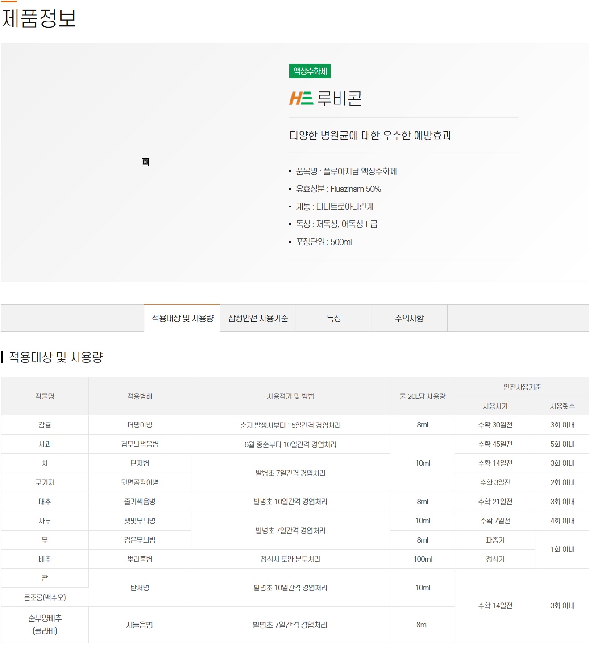Open the 특징 tab

[x=333, y=318]
